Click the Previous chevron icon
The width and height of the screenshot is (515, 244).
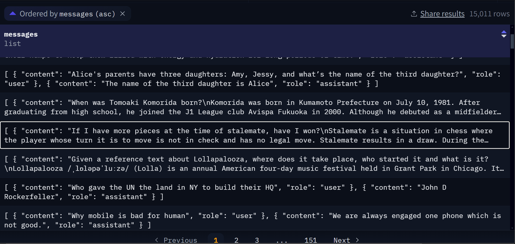coord(157,240)
